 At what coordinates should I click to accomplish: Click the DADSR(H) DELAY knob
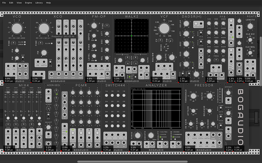pyautogui.click(x=186, y=23)
